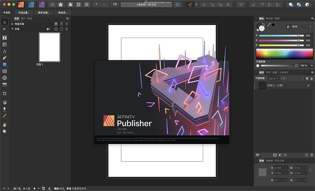This screenshot has width=315, height=191.
Task: Open Layer Effects fx icon
Action: [285, 155]
